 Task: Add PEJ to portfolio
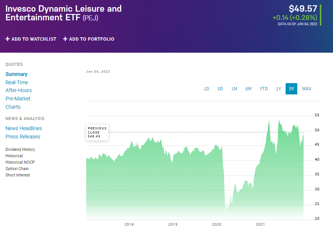(89, 39)
